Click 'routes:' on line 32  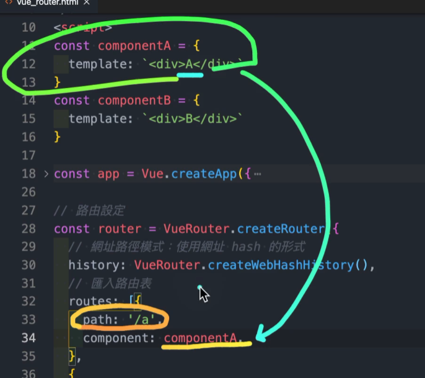93,302
